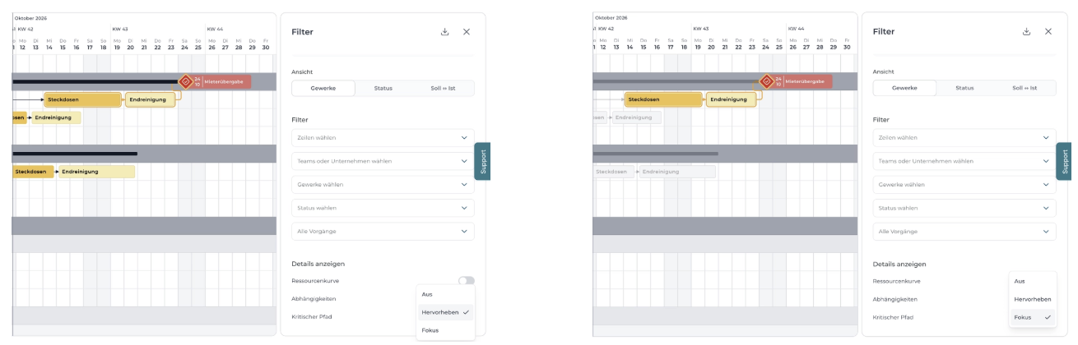
Task: Click the Abhängigkeiten label in the right screenshot
Action: point(895,299)
